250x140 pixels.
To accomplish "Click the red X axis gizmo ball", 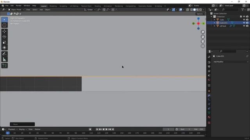I will (198, 23).
